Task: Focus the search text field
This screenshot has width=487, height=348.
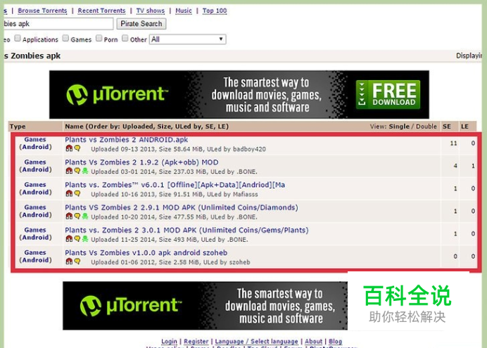Action: pos(58,24)
